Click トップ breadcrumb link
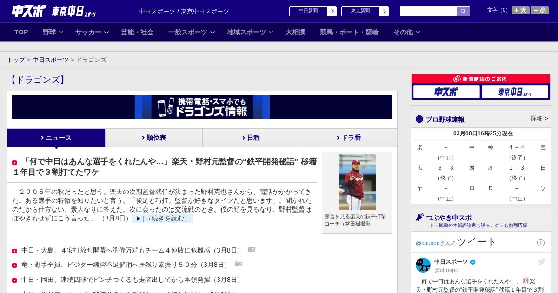Screen dimensions: 558x293 click(16, 60)
